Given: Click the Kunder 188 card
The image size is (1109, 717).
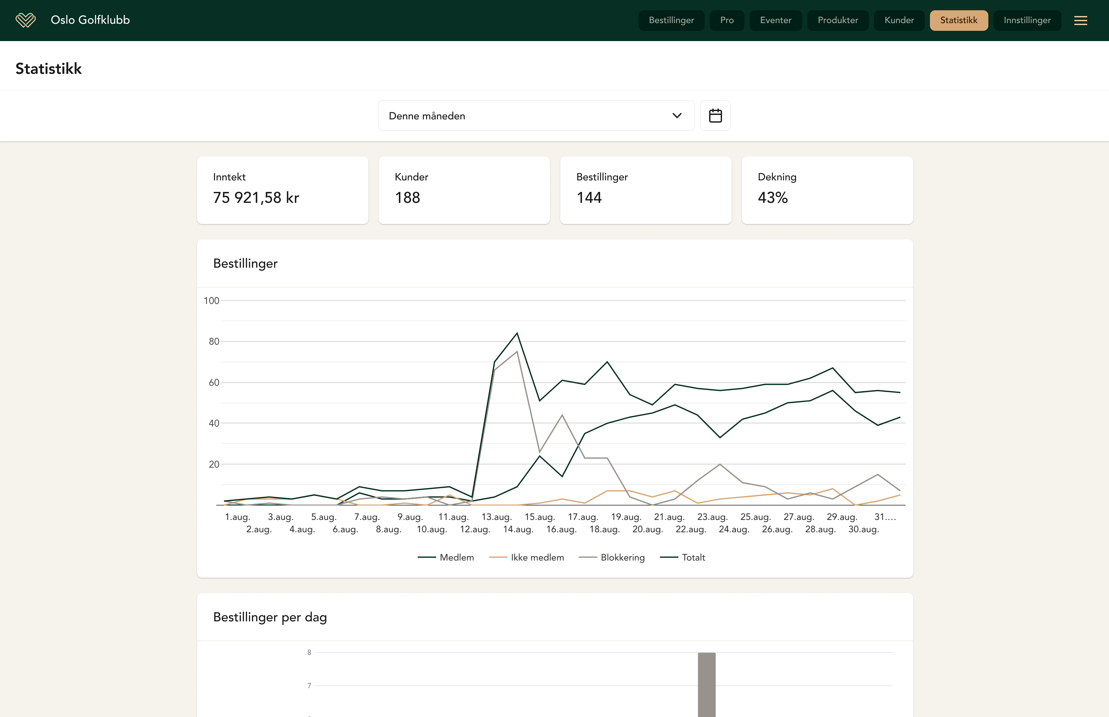Looking at the screenshot, I should coord(464,190).
